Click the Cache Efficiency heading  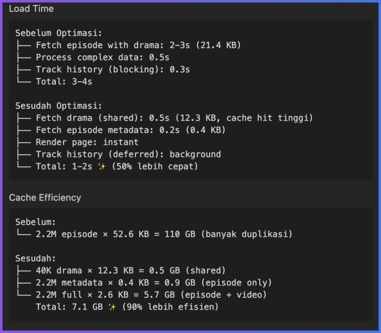click(45, 197)
